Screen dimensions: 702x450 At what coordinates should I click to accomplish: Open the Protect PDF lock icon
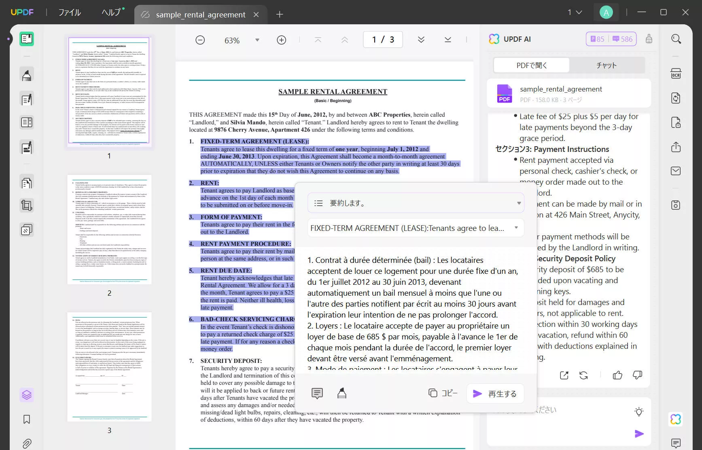coord(676,122)
